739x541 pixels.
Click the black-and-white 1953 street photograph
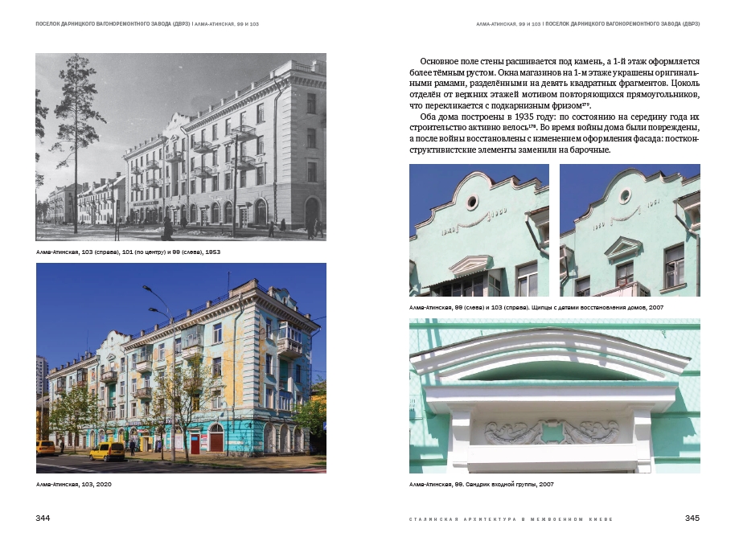180,146
